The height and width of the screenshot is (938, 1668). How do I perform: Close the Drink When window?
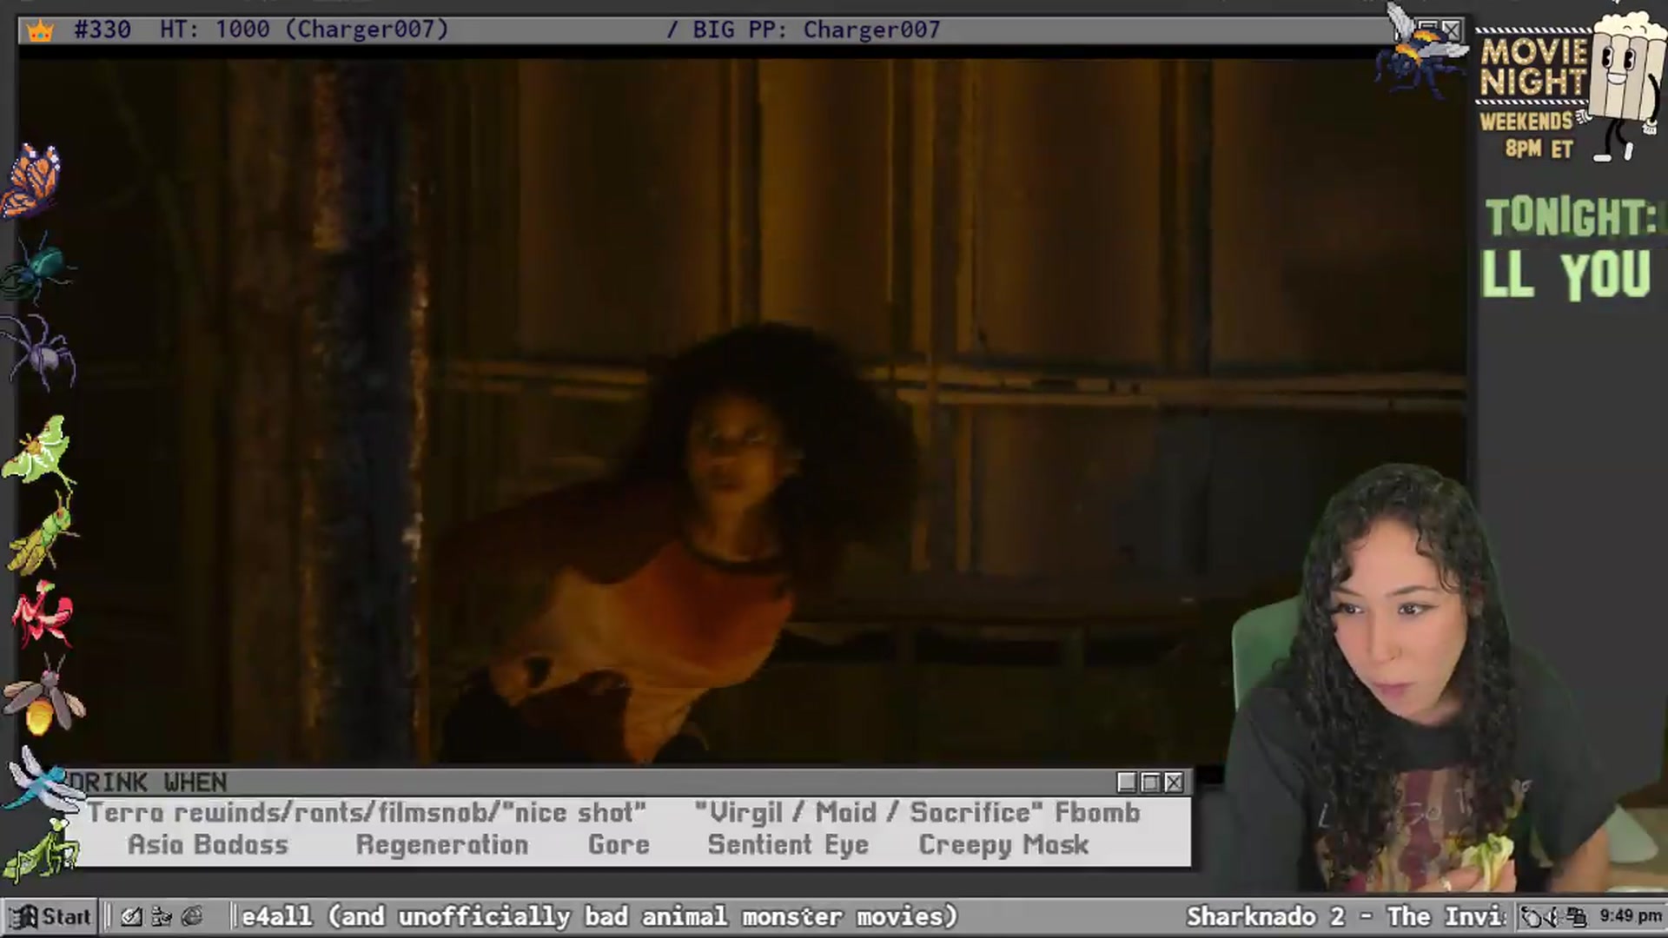[x=1174, y=783]
